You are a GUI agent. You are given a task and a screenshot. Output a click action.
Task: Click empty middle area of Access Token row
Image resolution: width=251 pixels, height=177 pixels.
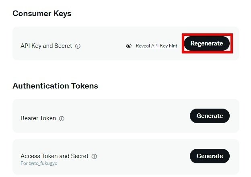pyautogui.click(x=141, y=157)
